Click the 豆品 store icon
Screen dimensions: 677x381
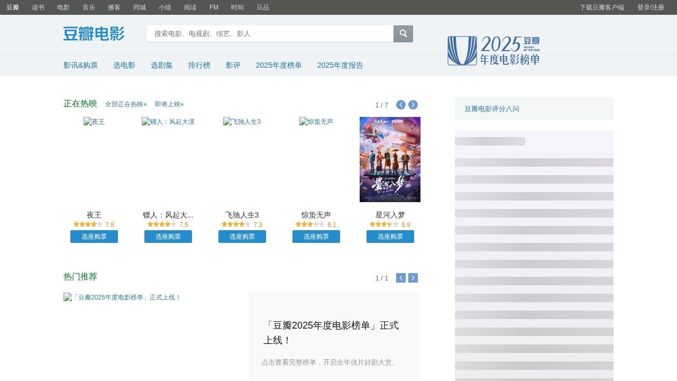(x=262, y=7)
